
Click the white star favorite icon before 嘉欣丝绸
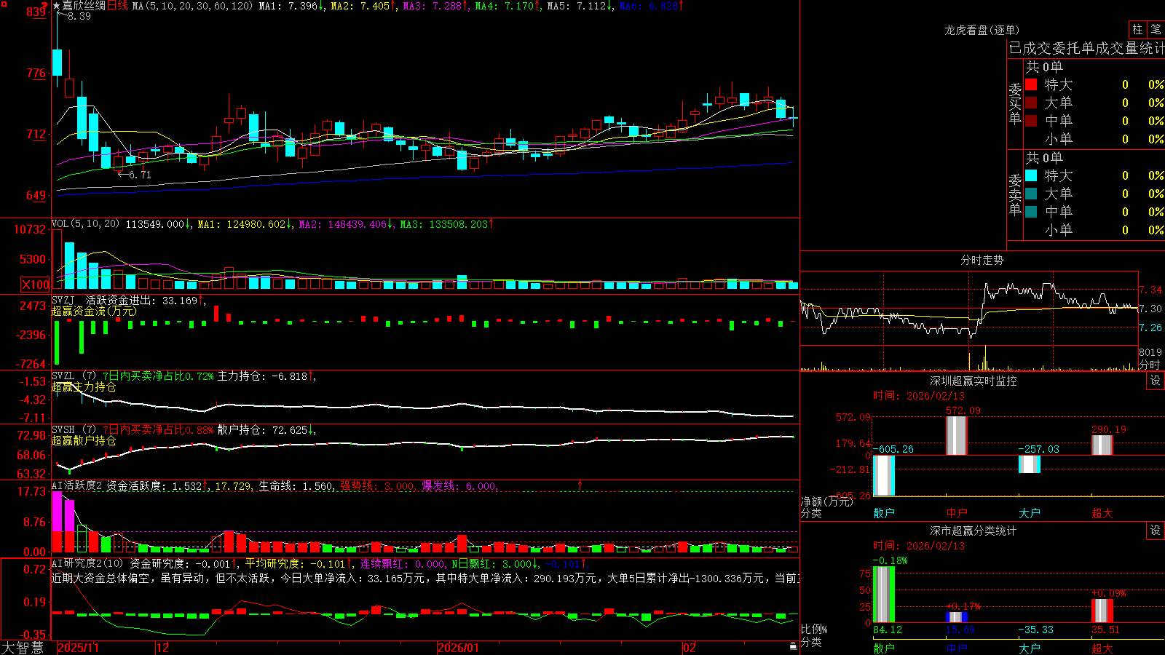click(57, 6)
